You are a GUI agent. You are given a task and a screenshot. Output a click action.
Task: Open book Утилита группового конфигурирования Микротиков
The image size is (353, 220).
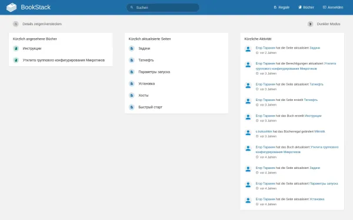pos(64,60)
